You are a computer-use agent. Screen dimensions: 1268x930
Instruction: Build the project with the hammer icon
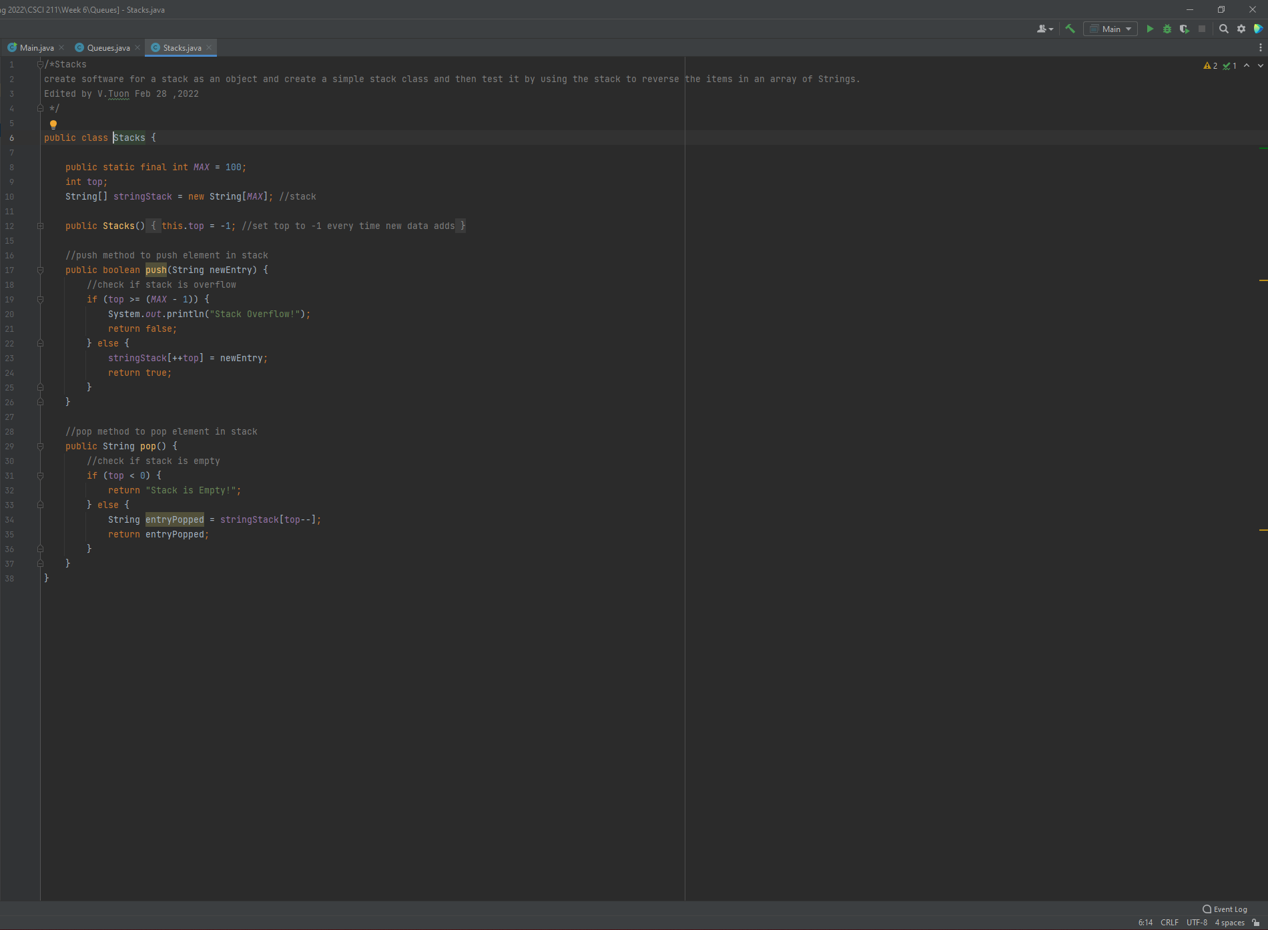1069,29
